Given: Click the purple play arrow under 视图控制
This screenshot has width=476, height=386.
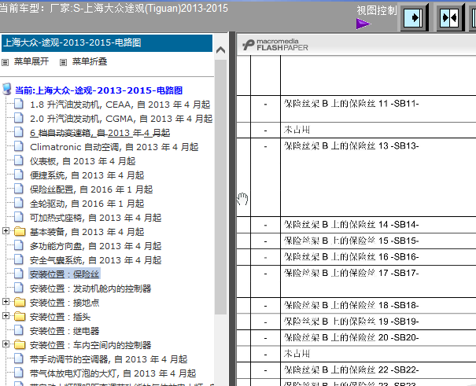Looking at the screenshot, I should tap(363, 24).
